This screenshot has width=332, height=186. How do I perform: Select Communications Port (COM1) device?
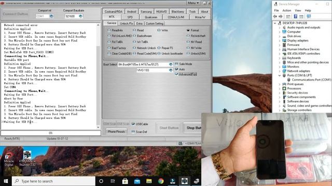click(311, 80)
